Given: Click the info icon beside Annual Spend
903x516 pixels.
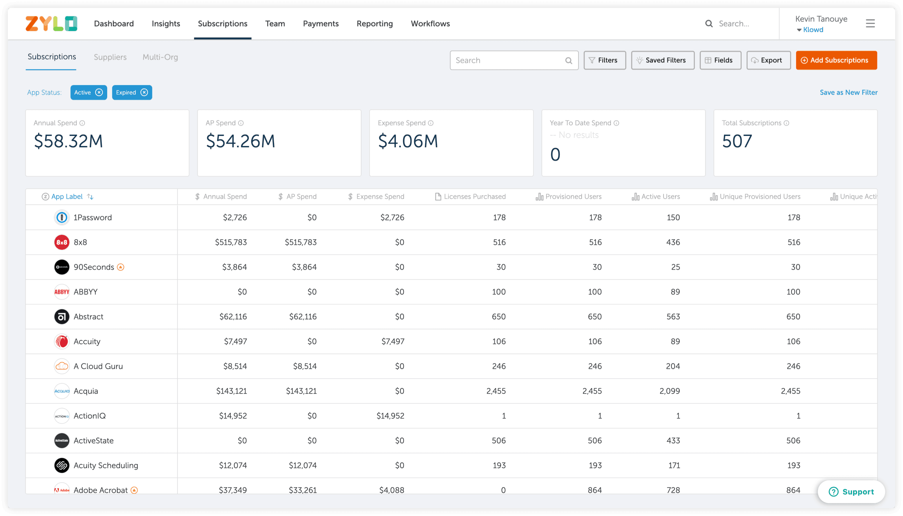Looking at the screenshot, I should [x=82, y=123].
